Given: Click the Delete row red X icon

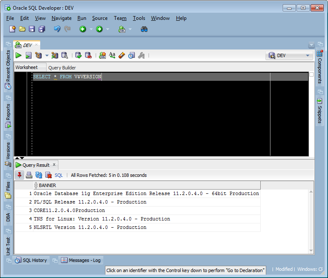Looking at the screenshot, I should pyautogui.click(x=49, y=175).
